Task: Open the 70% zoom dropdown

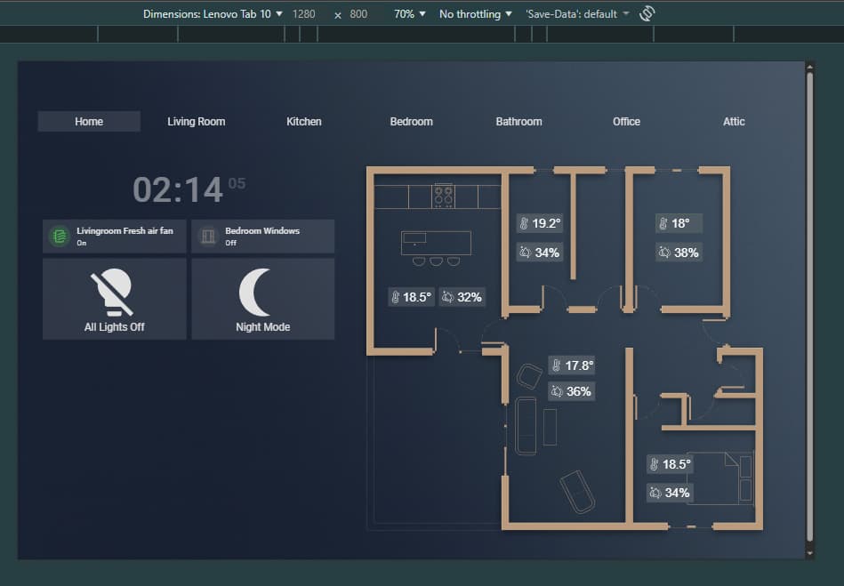Action: [409, 14]
